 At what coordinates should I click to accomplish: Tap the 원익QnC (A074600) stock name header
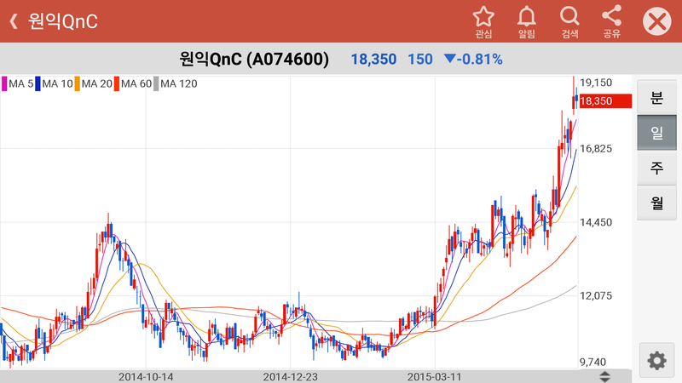(254, 60)
